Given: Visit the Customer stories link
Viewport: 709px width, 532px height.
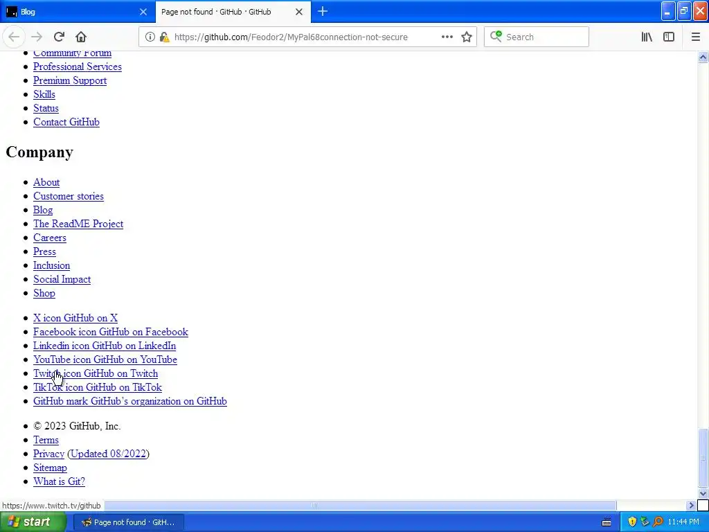Looking at the screenshot, I should pos(69,196).
